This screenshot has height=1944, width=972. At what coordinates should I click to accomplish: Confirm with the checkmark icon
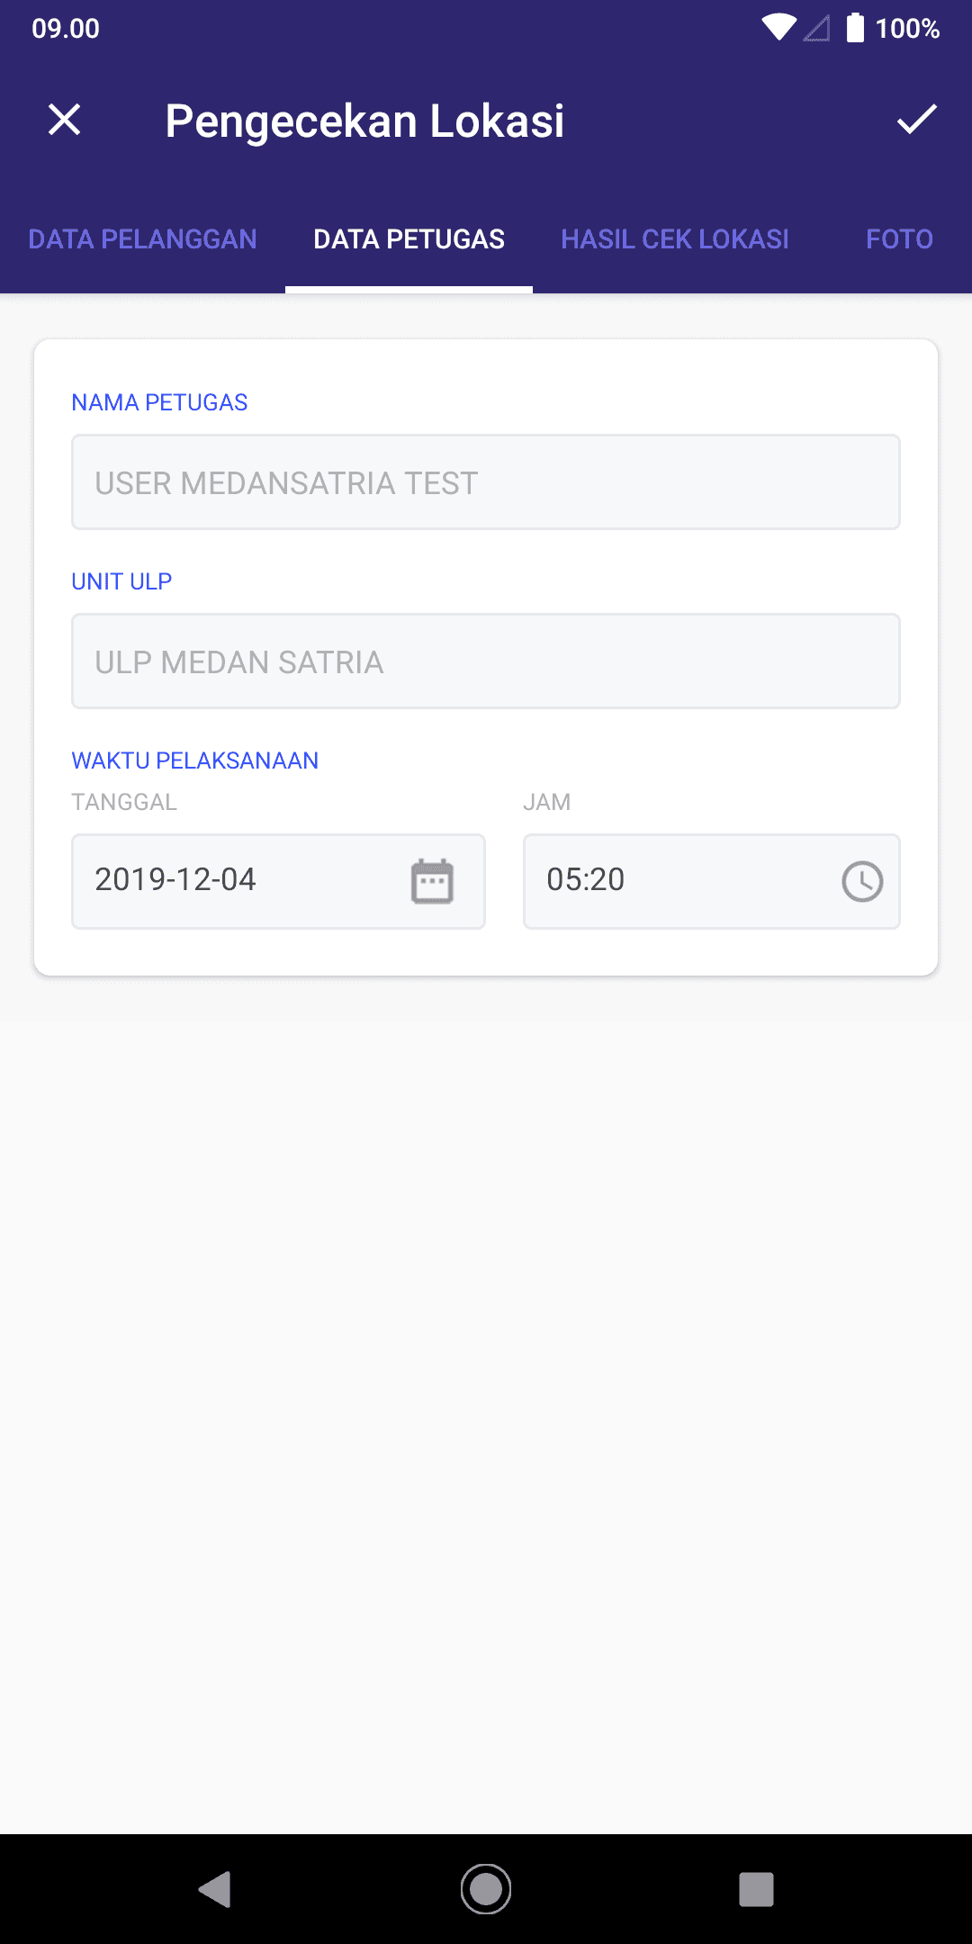point(916,120)
